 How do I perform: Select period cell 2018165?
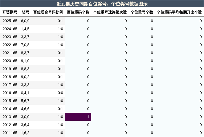click(x=10, y=77)
